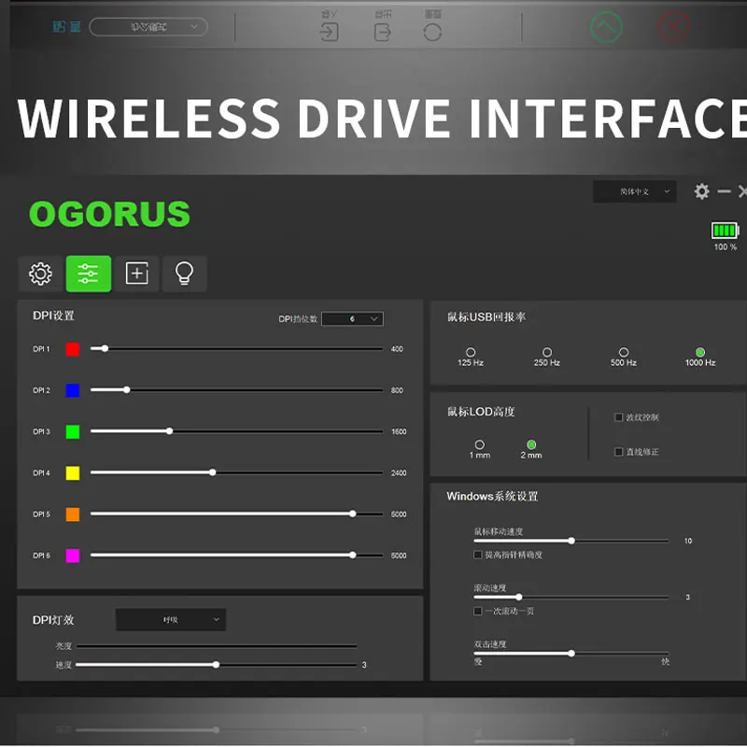Open the DPI灯效 mode dropdown
Image resolution: width=747 pixels, height=747 pixels.
171,619
